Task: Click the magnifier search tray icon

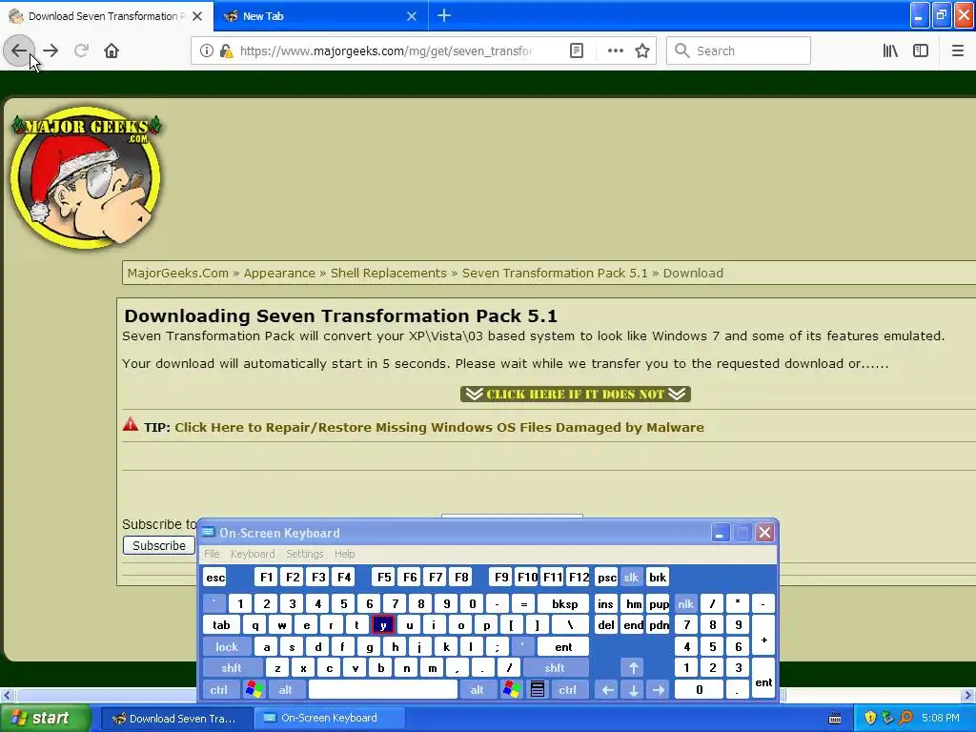Action: tap(905, 718)
